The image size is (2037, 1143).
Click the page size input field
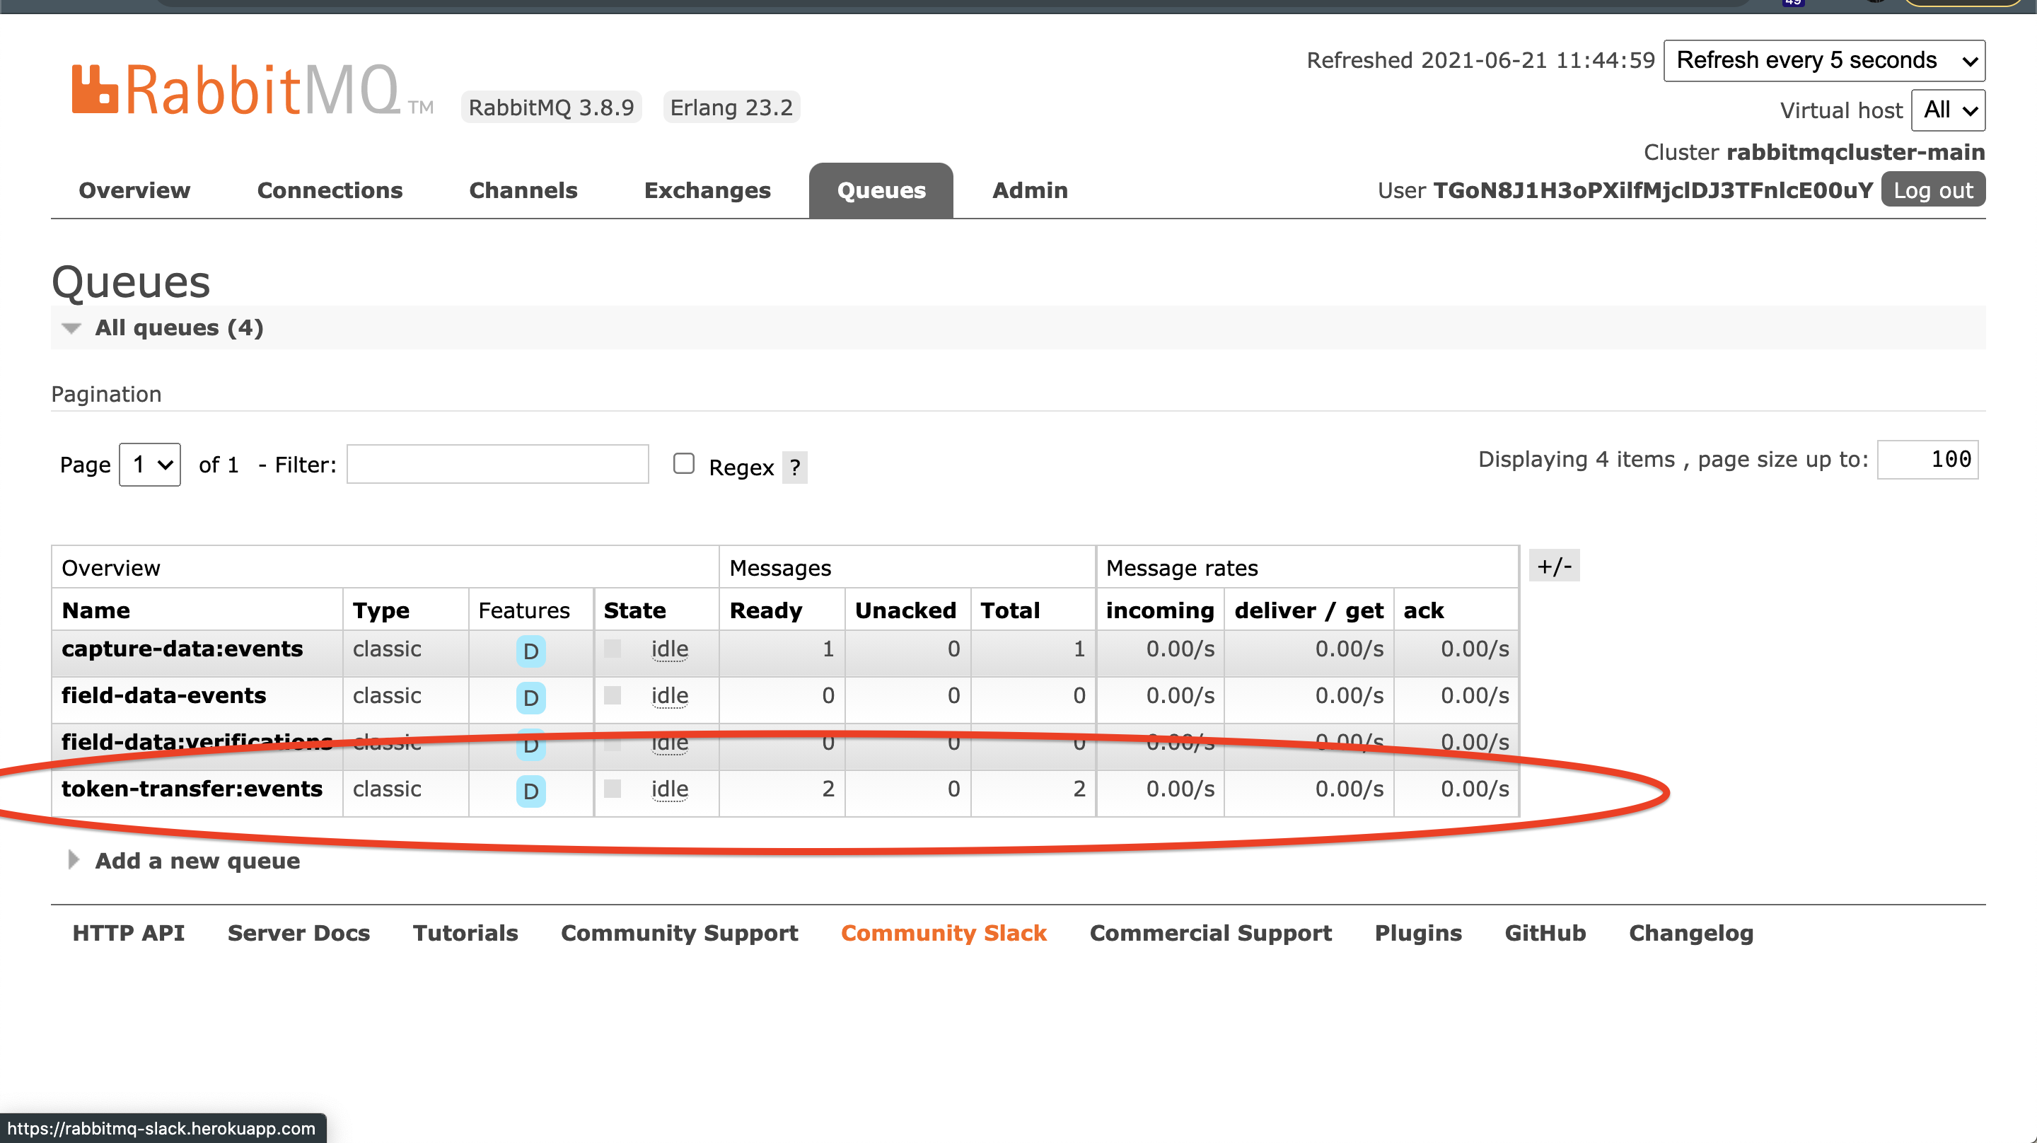tap(1927, 460)
